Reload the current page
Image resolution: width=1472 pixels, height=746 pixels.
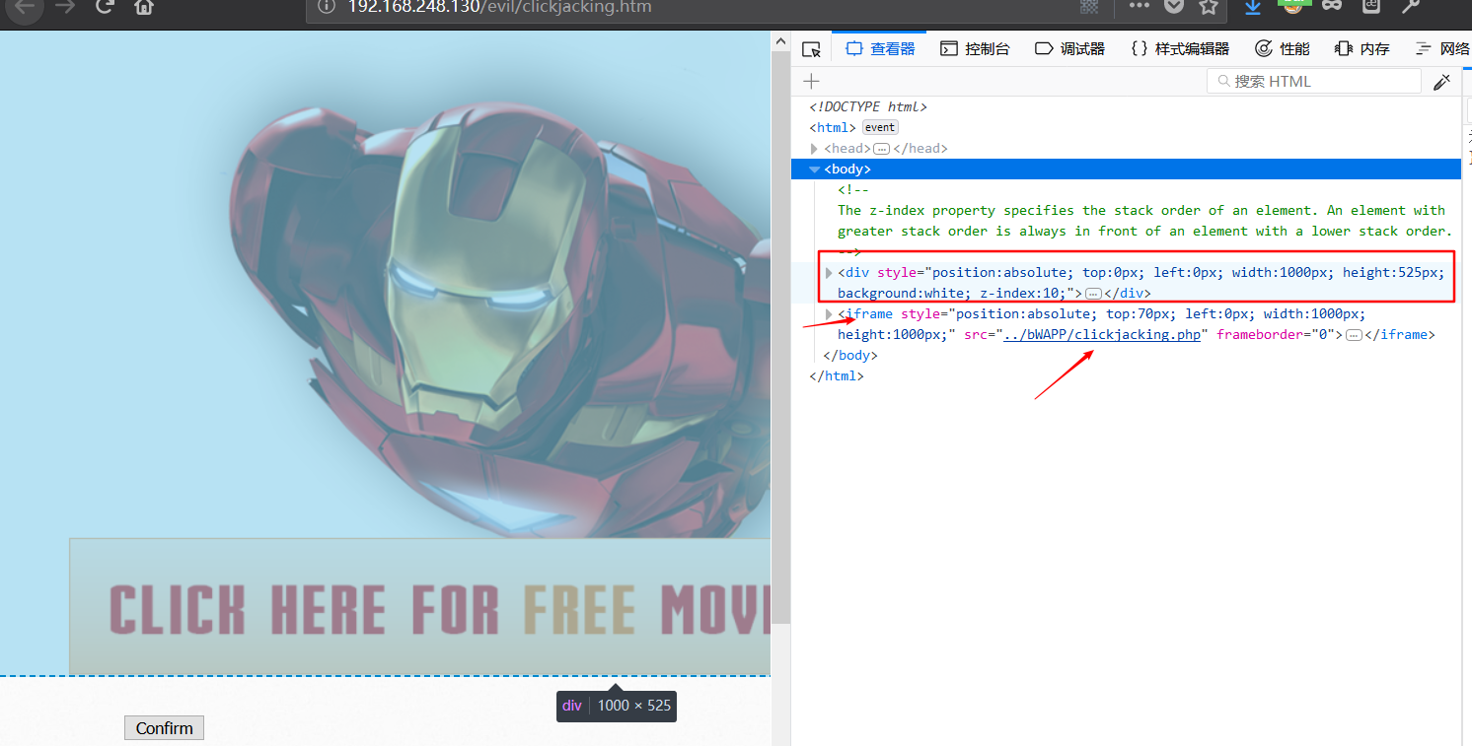[105, 7]
